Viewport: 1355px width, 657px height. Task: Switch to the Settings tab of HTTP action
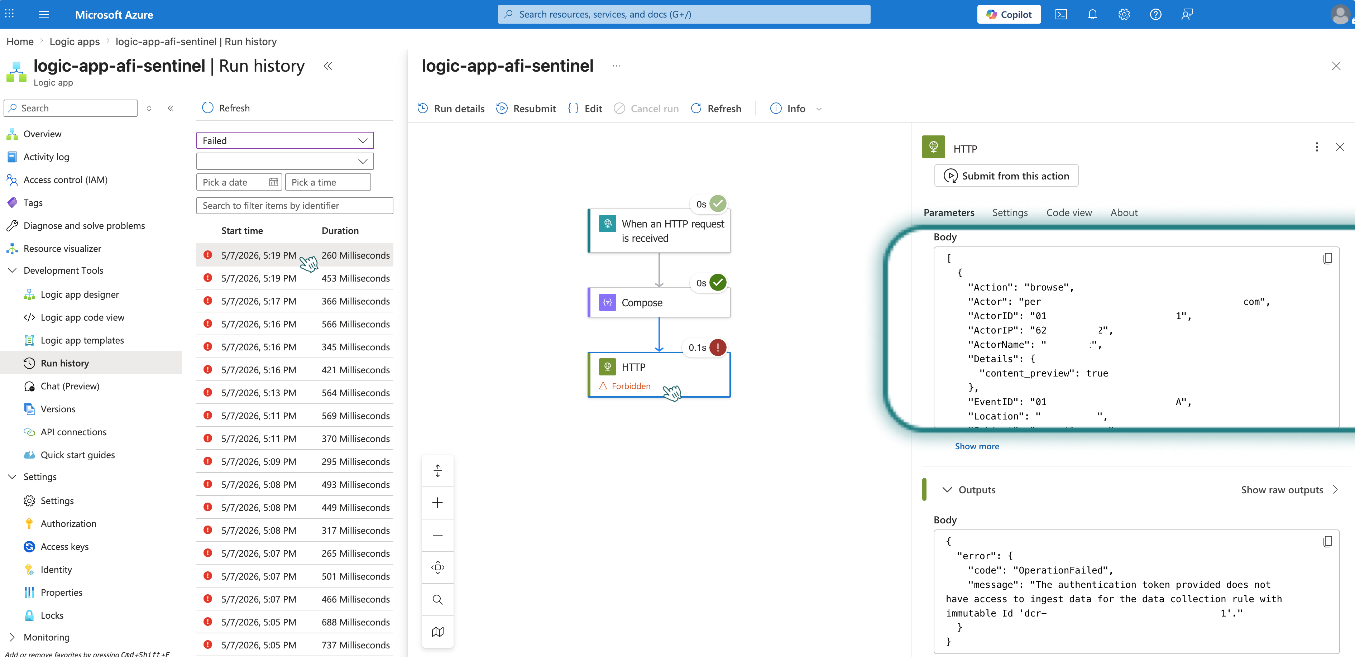(x=1010, y=212)
